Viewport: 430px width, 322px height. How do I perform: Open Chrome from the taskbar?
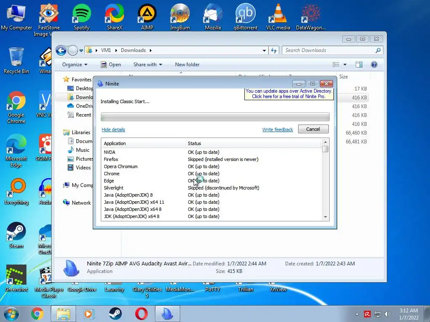(37, 314)
